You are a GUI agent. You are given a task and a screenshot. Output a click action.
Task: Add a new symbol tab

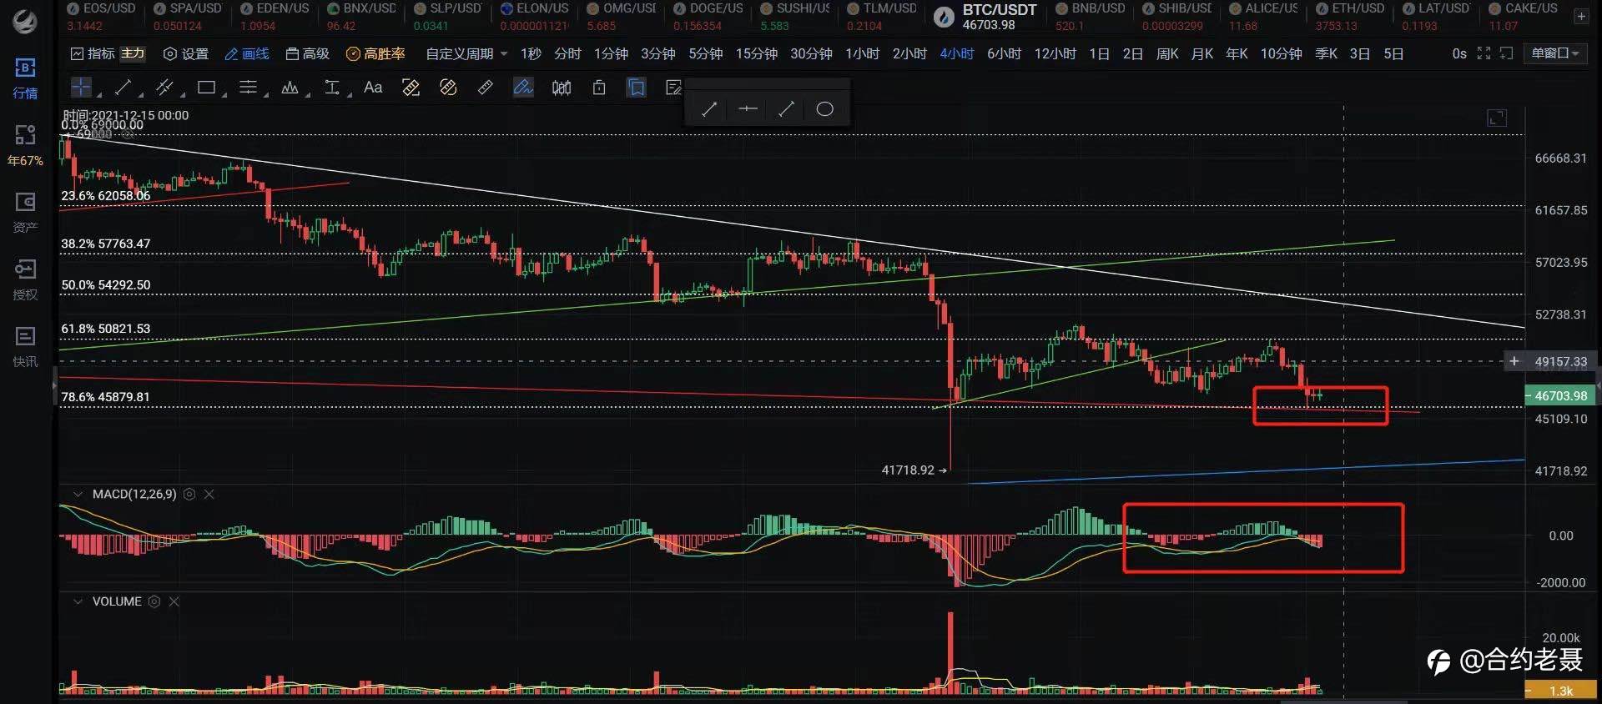click(1581, 17)
